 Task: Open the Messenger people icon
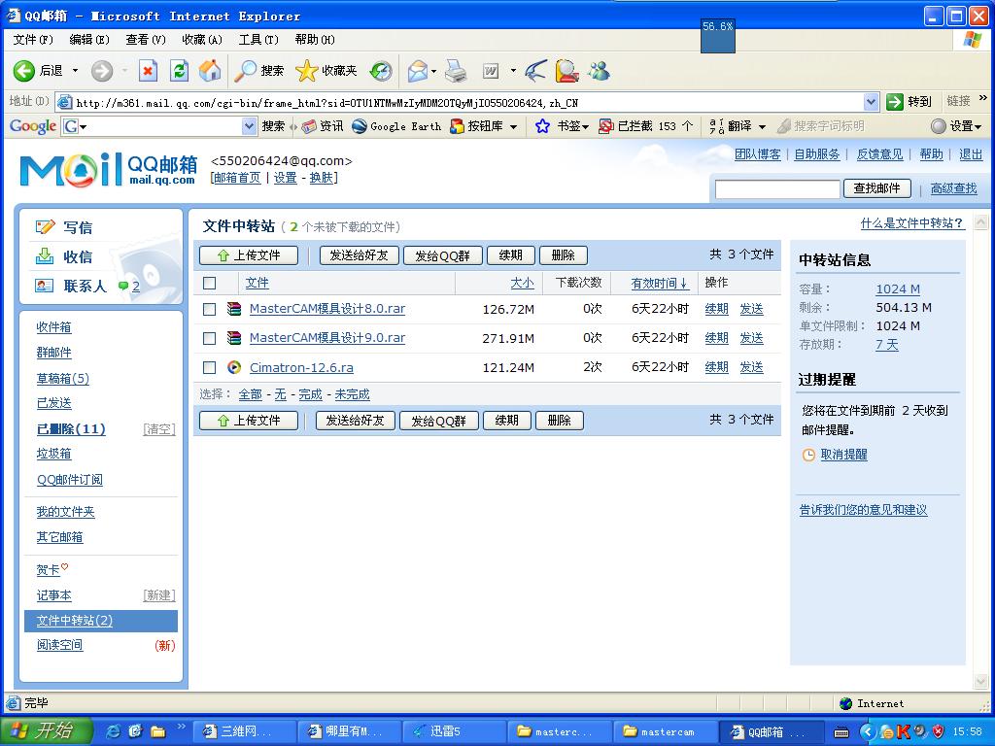tap(599, 70)
